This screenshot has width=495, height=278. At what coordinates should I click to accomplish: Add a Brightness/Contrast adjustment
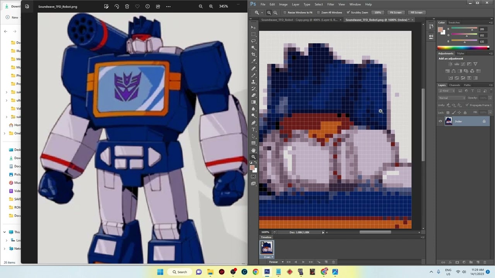tap(451, 64)
